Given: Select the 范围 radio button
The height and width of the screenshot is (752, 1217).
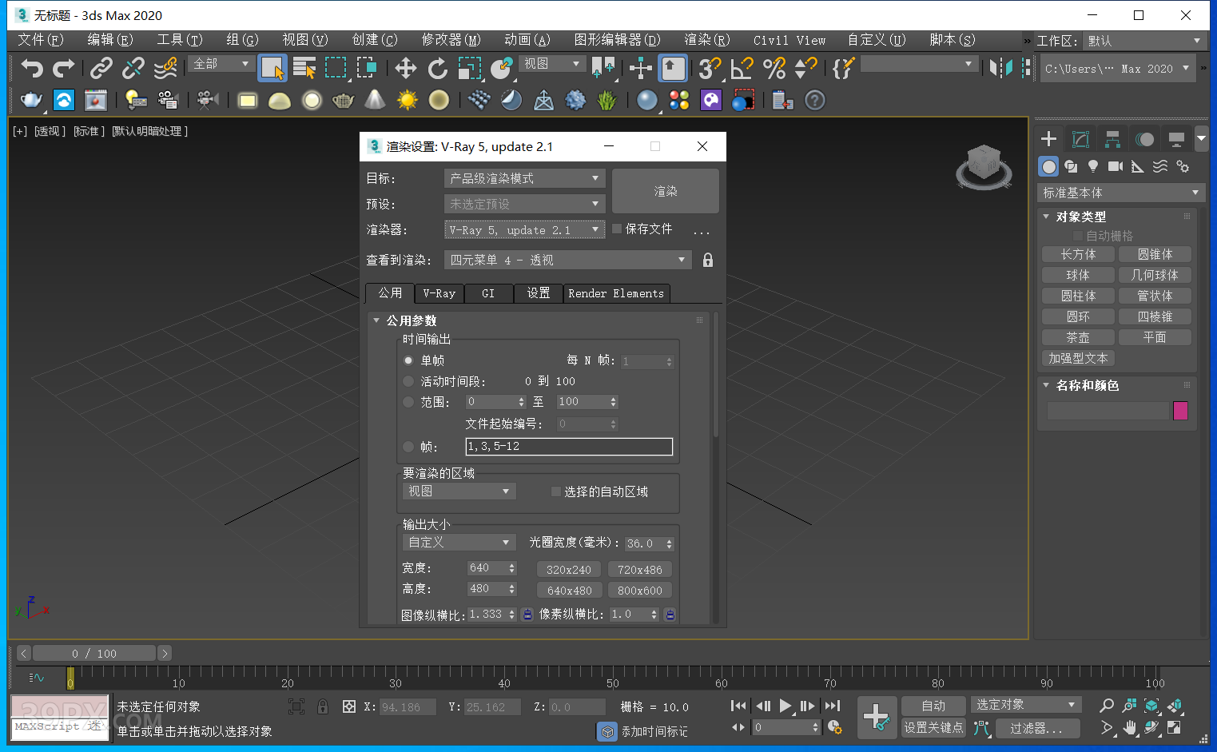Looking at the screenshot, I should pos(408,402).
